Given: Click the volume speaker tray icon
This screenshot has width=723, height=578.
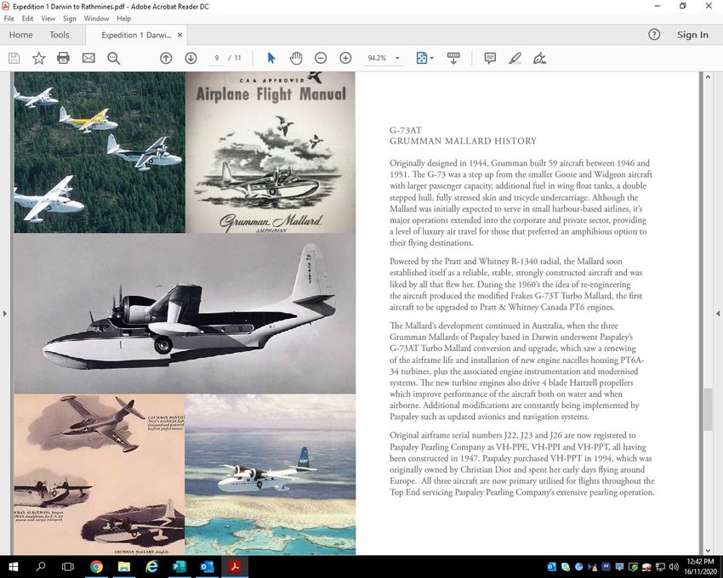Looking at the screenshot, I should [674, 567].
